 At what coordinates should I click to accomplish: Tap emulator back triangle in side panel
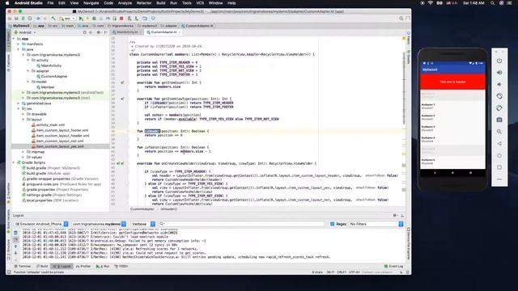tap(499, 144)
